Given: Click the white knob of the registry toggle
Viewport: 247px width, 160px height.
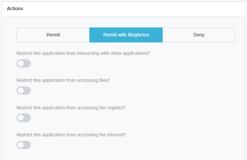Looking at the screenshot, I should click(21, 118).
